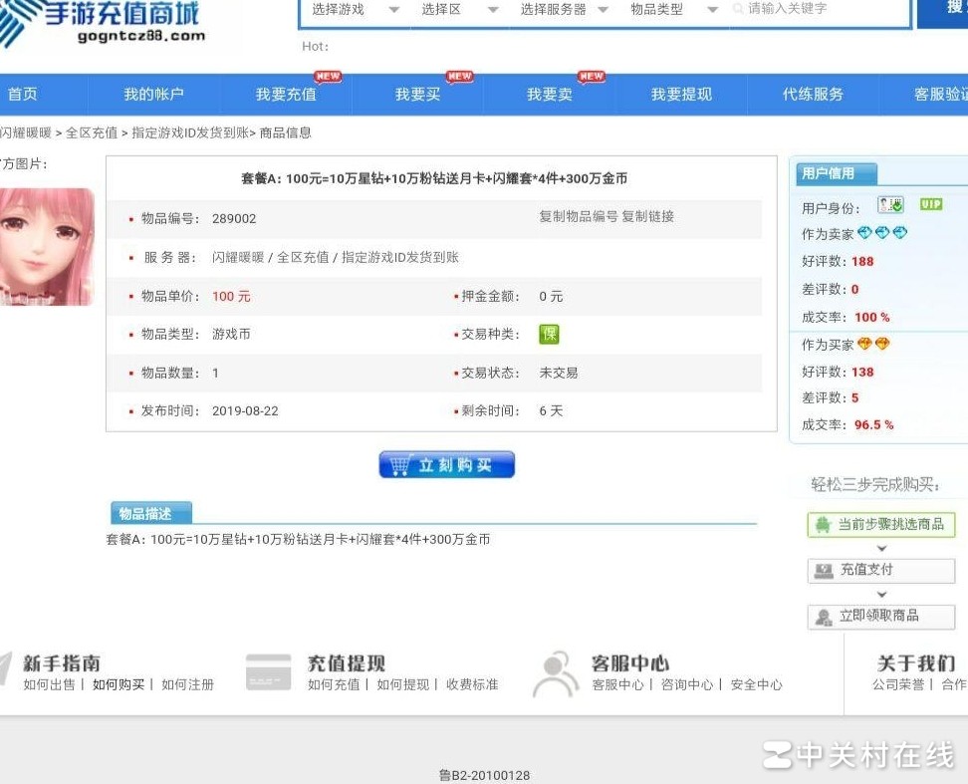The width and height of the screenshot is (968, 784).
Task: 点击充值支付步骤的银行卡图标
Action: click(823, 571)
